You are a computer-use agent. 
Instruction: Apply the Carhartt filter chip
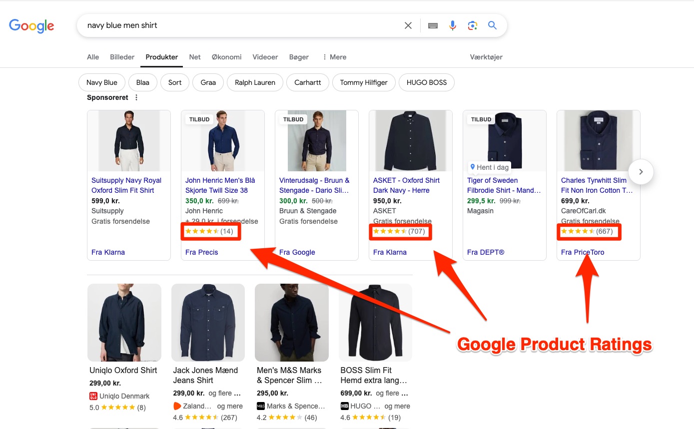click(308, 82)
